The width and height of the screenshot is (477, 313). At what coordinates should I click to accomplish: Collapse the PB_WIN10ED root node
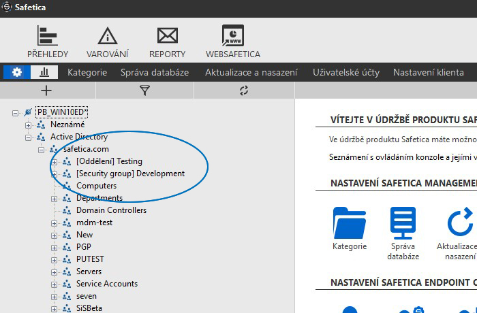(16, 112)
